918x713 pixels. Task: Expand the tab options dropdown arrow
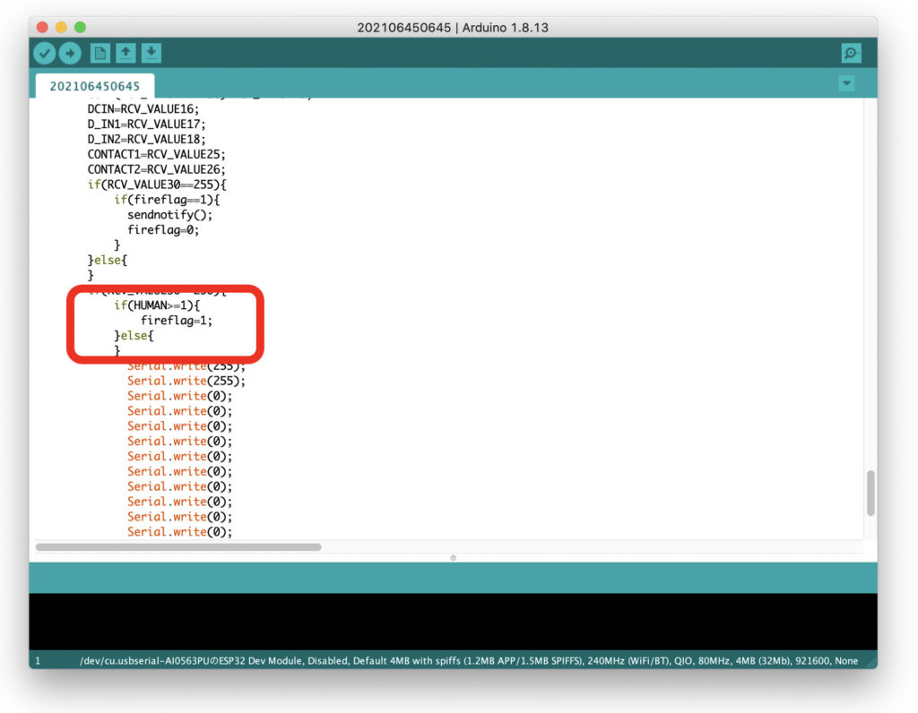coord(845,83)
